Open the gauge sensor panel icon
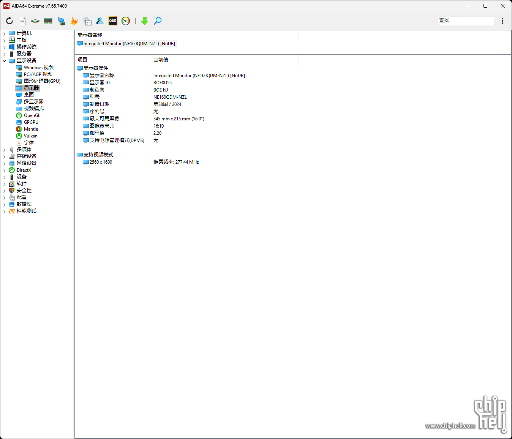Image resolution: width=512 pixels, height=439 pixels. click(126, 21)
